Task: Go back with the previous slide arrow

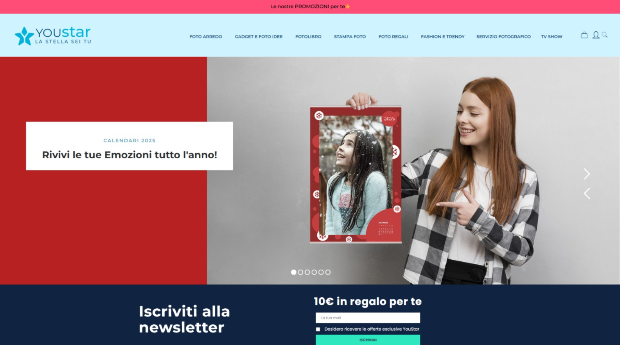Action: click(x=586, y=193)
